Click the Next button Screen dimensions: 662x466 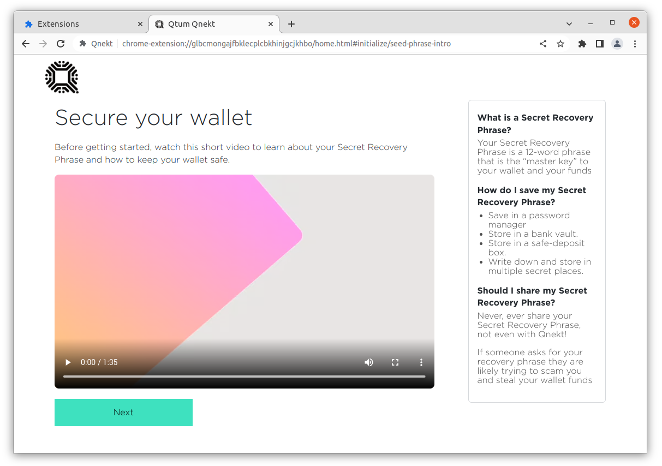pos(123,413)
